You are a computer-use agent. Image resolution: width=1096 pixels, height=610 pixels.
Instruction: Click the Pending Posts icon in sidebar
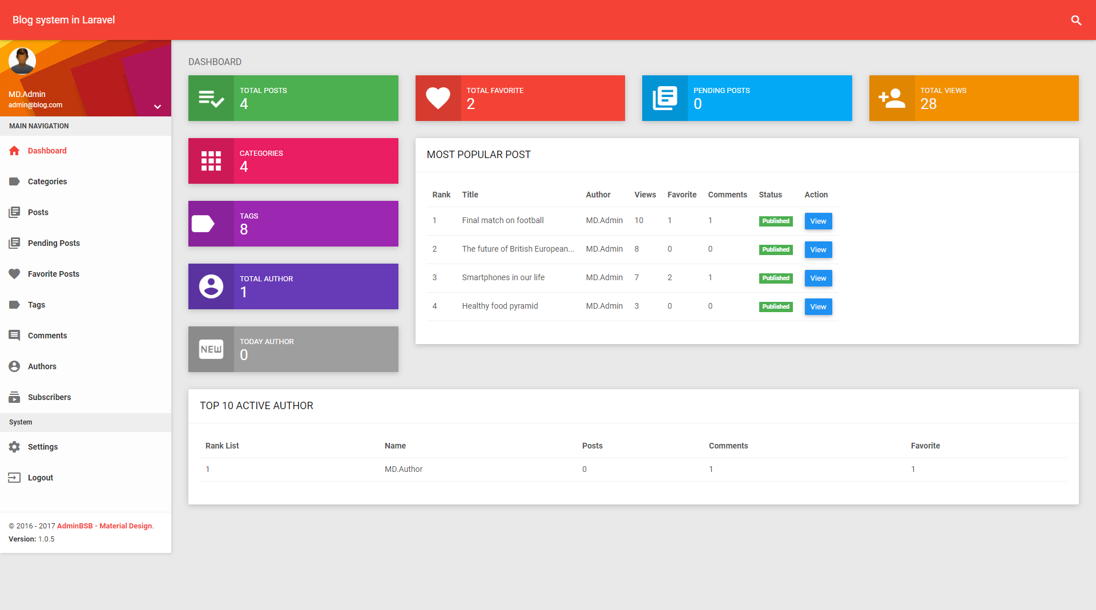pyautogui.click(x=14, y=243)
